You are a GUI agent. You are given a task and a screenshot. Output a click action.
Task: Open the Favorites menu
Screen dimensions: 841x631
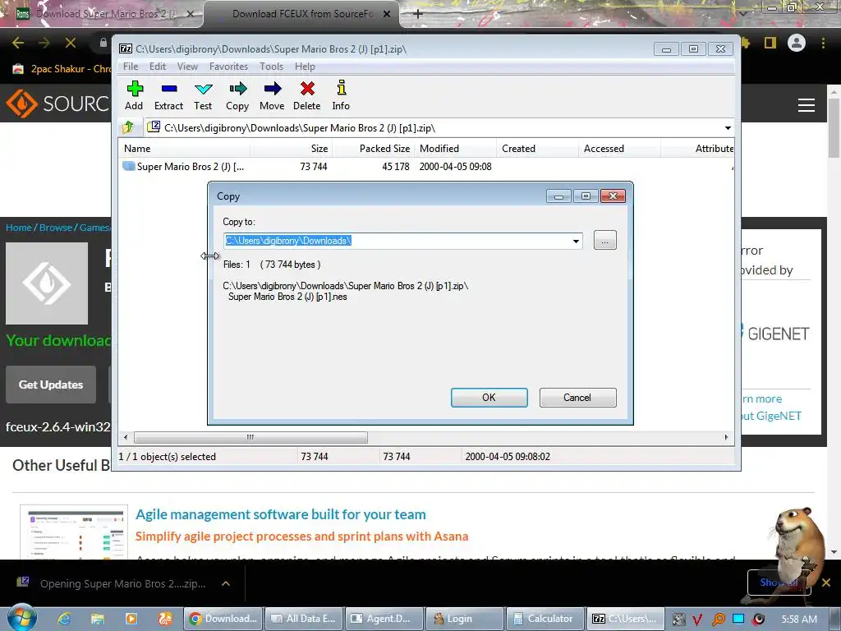click(x=228, y=67)
